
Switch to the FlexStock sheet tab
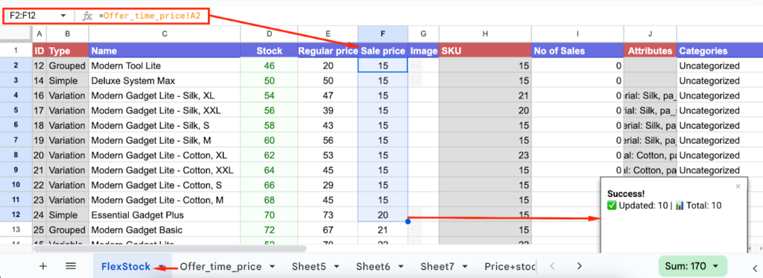pos(125,266)
